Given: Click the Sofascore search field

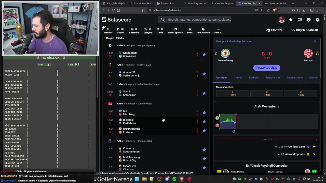Looking at the screenshot, I should coord(195,20).
